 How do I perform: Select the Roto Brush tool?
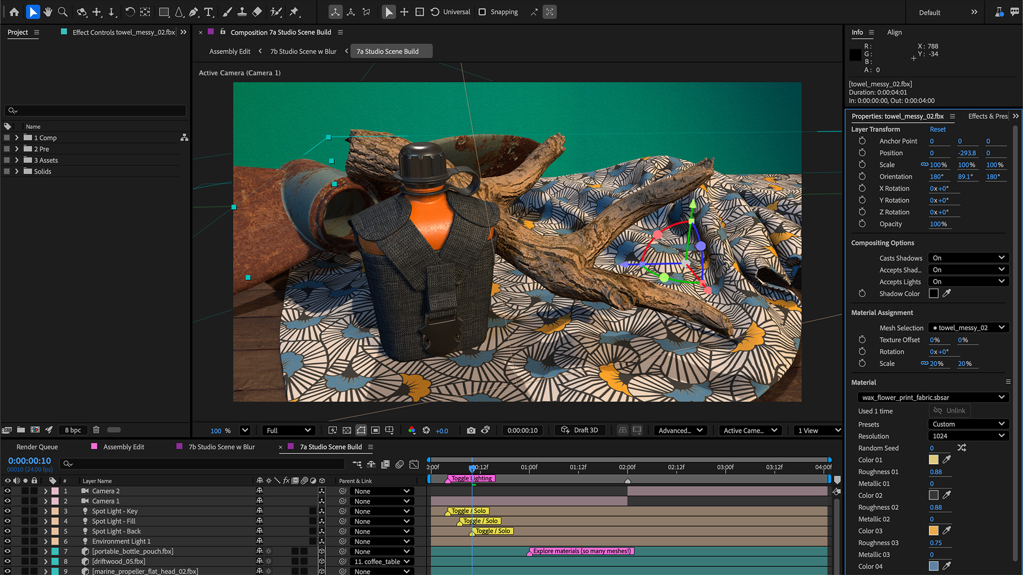(x=276, y=12)
